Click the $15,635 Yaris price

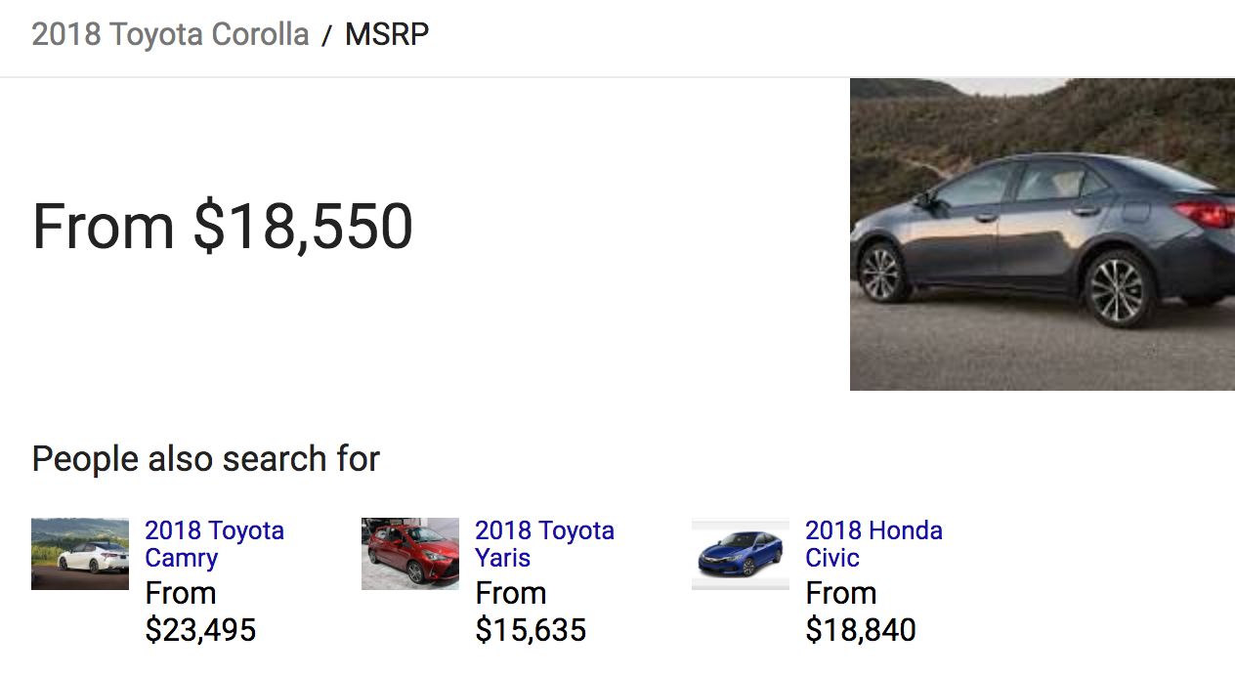coord(531,630)
